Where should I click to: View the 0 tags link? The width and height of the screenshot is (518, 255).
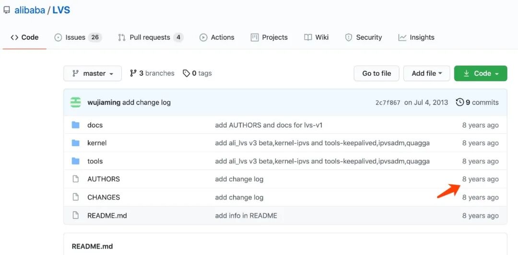(197, 73)
